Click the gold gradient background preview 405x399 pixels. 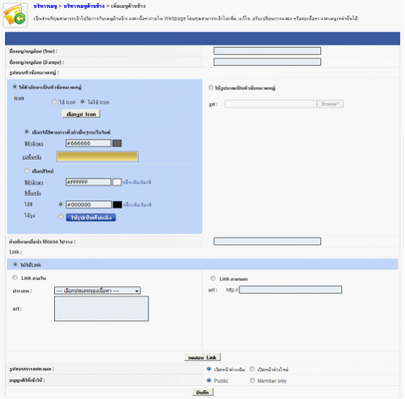point(97,156)
